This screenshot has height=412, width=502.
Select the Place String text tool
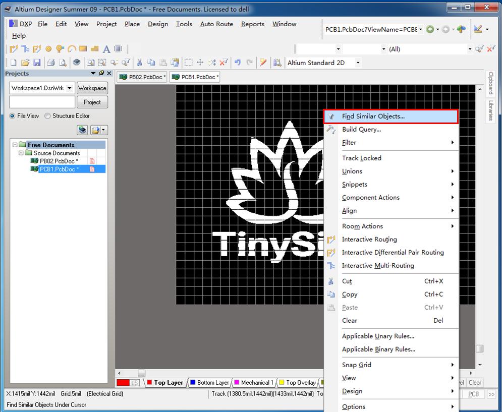pyautogui.click(x=106, y=49)
